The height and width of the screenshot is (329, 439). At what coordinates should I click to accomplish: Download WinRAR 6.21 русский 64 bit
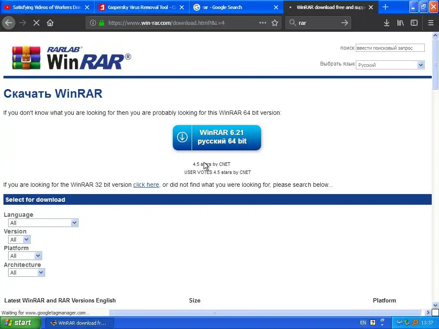point(217,138)
